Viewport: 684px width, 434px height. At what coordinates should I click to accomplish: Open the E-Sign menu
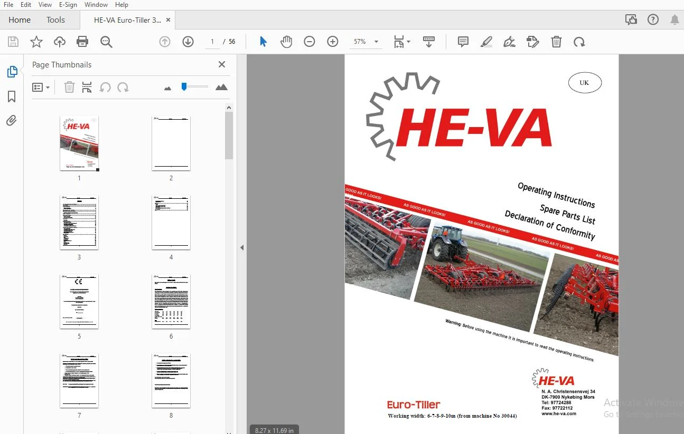pyautogui.click(x=68, y=5)
